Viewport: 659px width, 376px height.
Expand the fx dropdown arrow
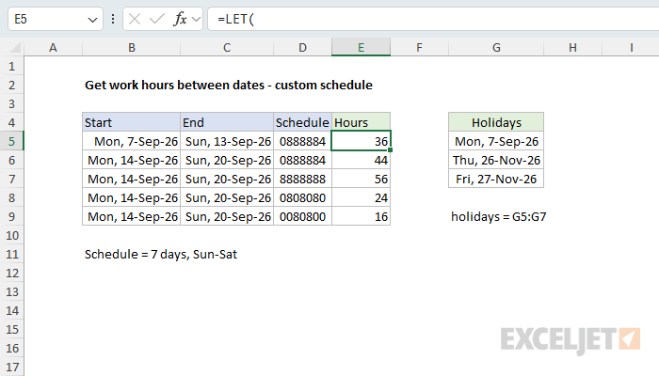pos(196,20)
